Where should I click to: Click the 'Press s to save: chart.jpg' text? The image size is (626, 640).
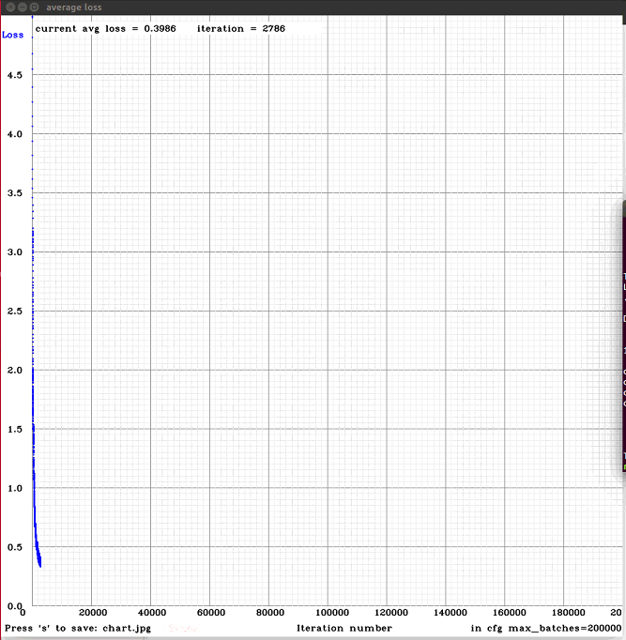78,628
